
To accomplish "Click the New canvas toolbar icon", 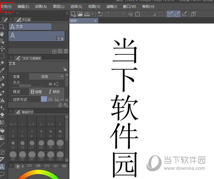I will click(73, 14).
